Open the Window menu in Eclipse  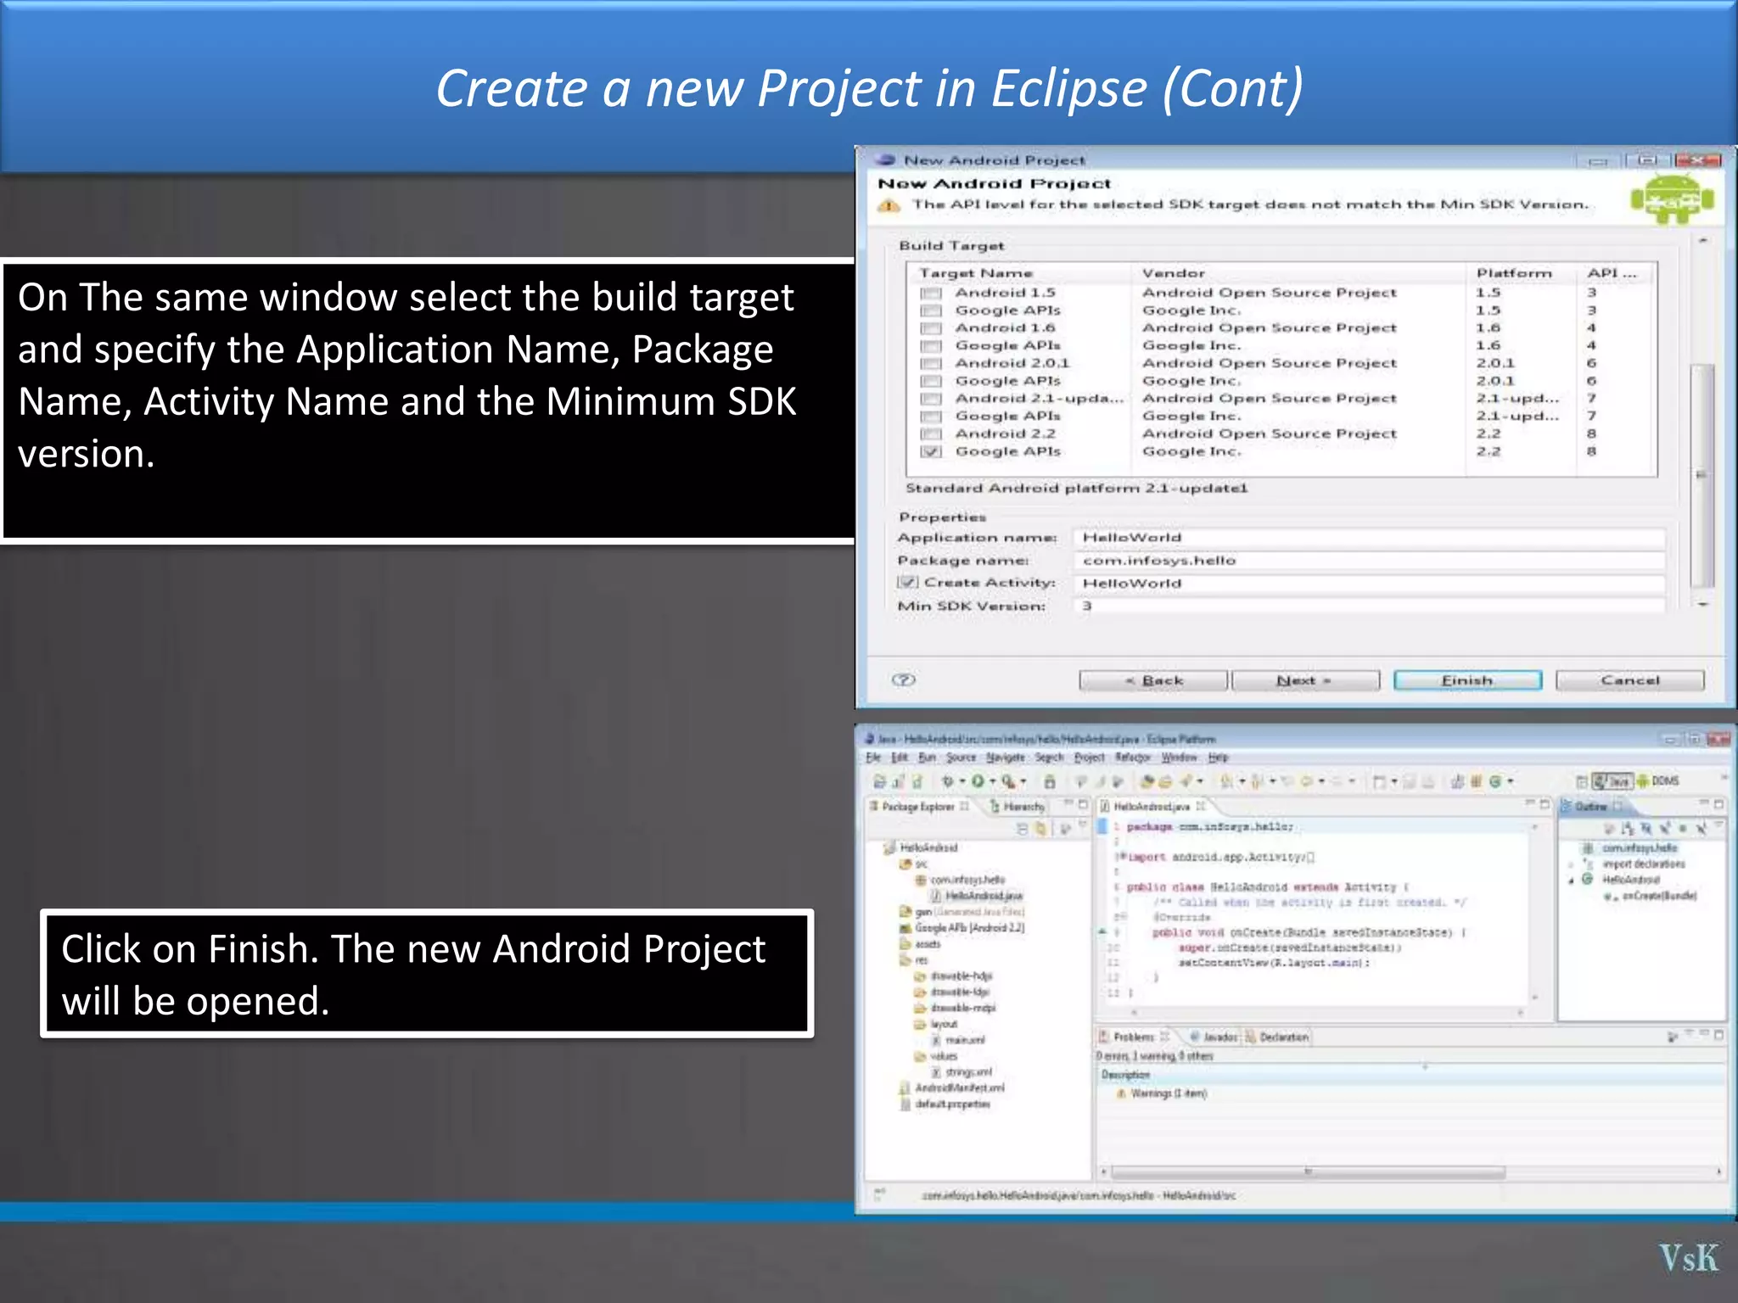coord(1179,758)
